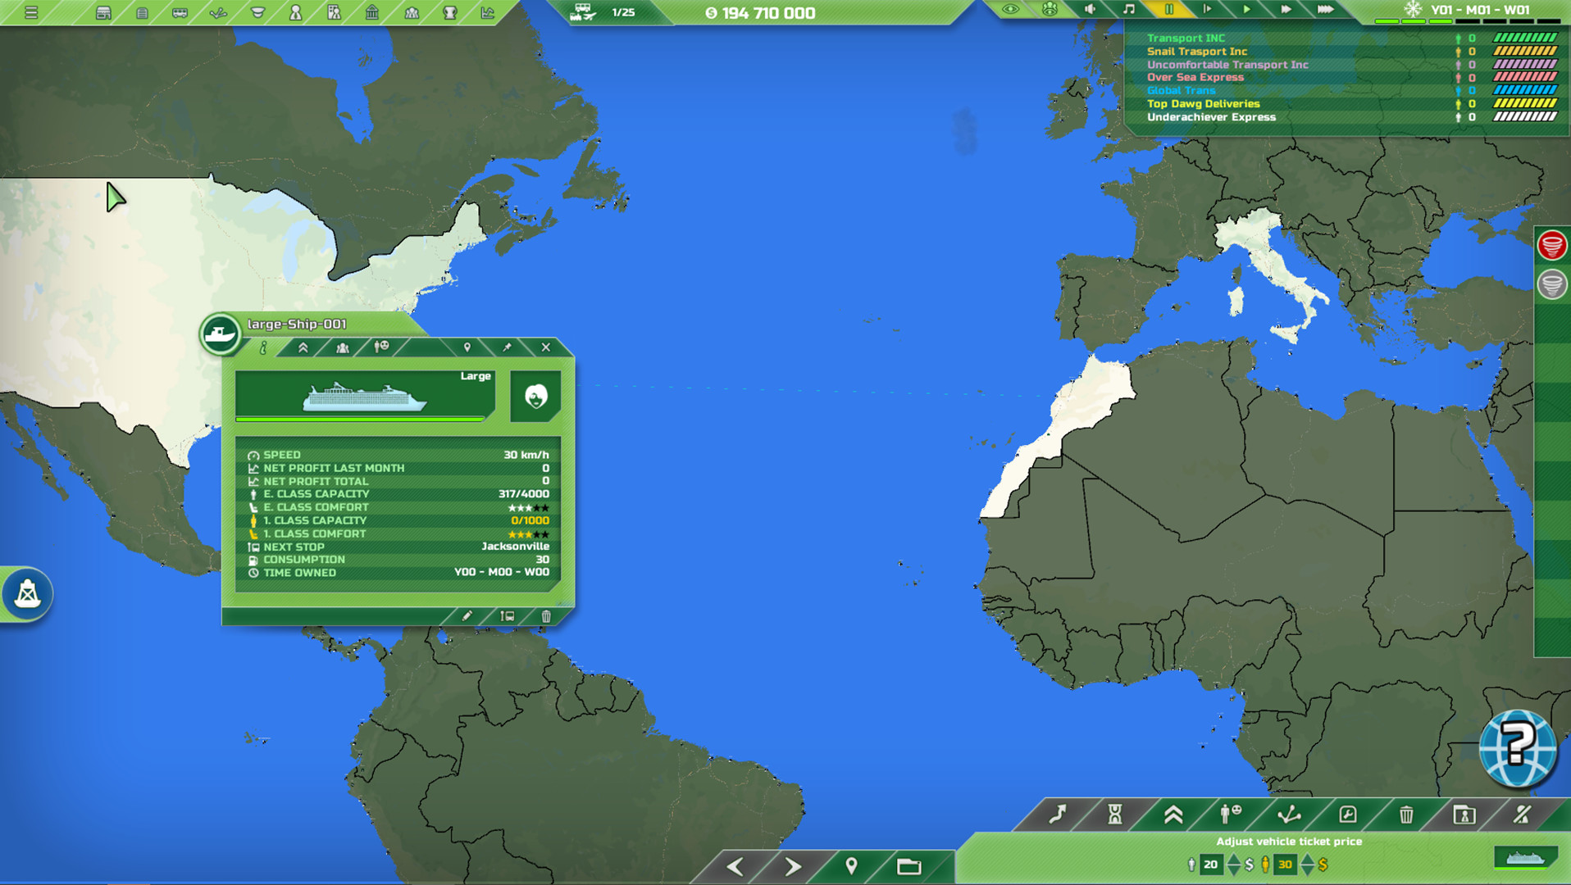
Task: Select the bus vehicle icon in top toolbar
Action: [182, 12]
